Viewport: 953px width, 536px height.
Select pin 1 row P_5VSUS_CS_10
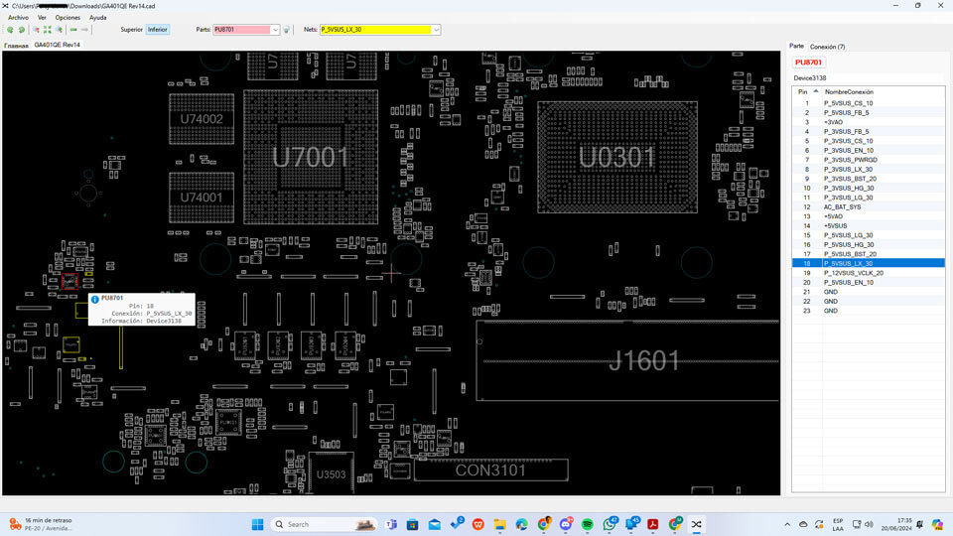tap(868, 103)
